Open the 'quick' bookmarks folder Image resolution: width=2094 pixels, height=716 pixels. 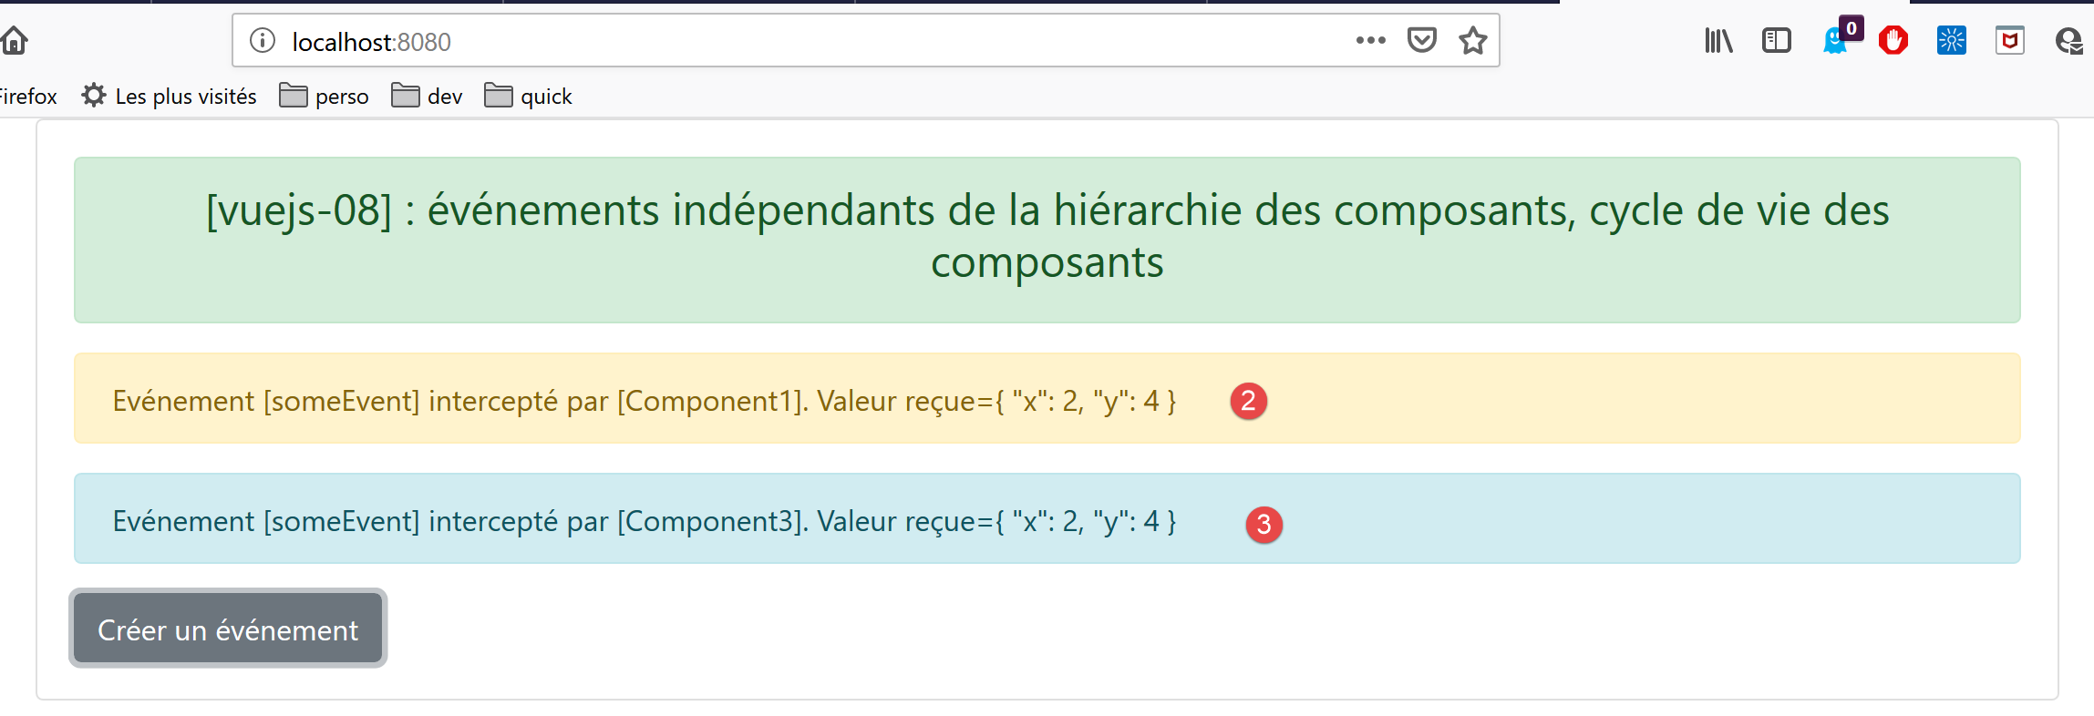528,96
